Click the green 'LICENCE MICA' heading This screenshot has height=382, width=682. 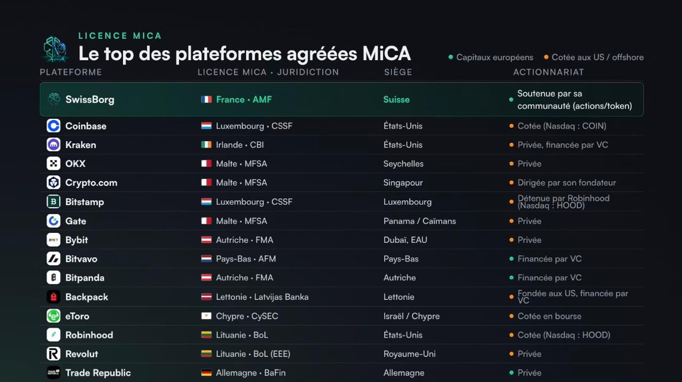pos(120,36)
